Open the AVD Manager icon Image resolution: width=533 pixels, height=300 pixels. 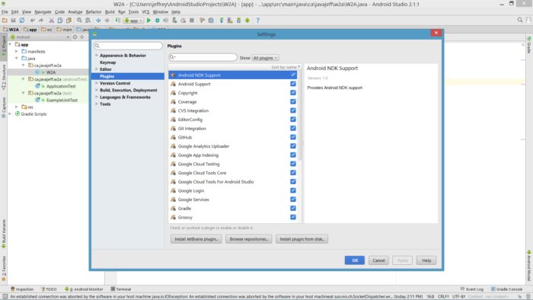230,21
